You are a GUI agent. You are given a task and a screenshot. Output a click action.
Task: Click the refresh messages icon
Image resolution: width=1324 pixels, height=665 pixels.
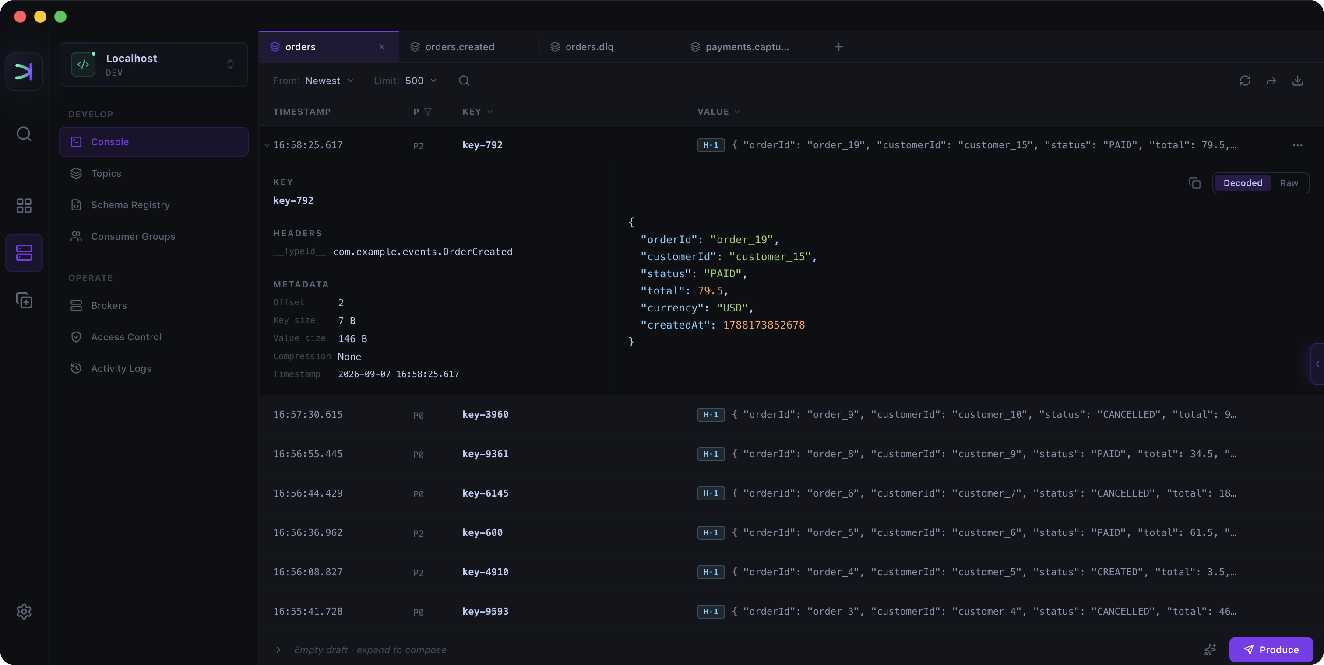click(1245, 80)
